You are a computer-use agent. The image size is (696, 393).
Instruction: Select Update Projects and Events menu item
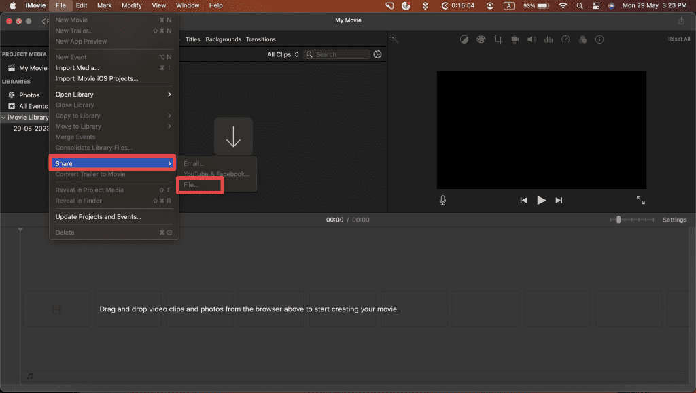pos(99,217)
